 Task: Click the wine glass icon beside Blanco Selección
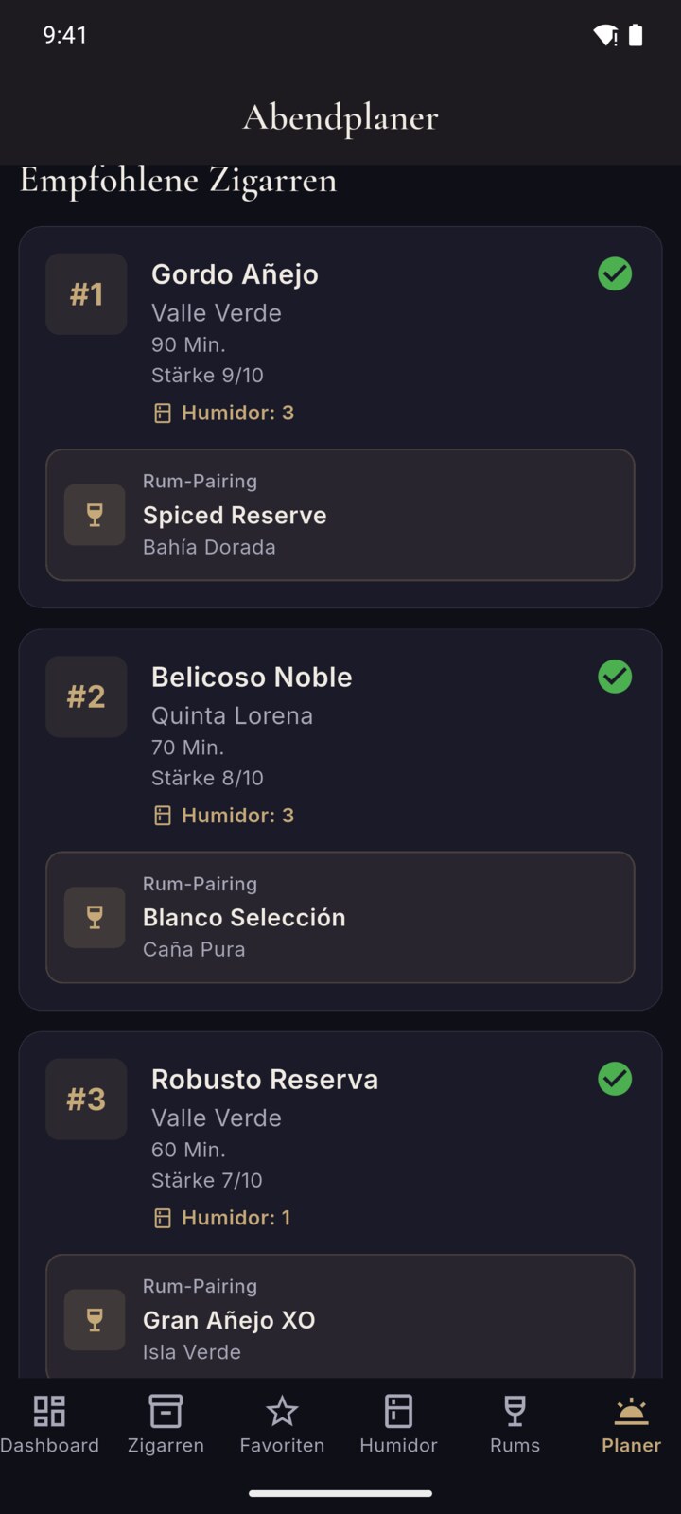95,917
